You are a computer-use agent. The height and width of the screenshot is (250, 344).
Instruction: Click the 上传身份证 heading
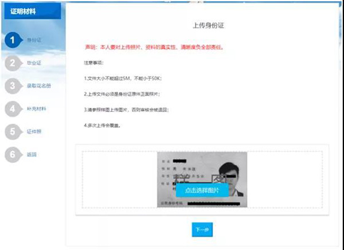point(208,25)
